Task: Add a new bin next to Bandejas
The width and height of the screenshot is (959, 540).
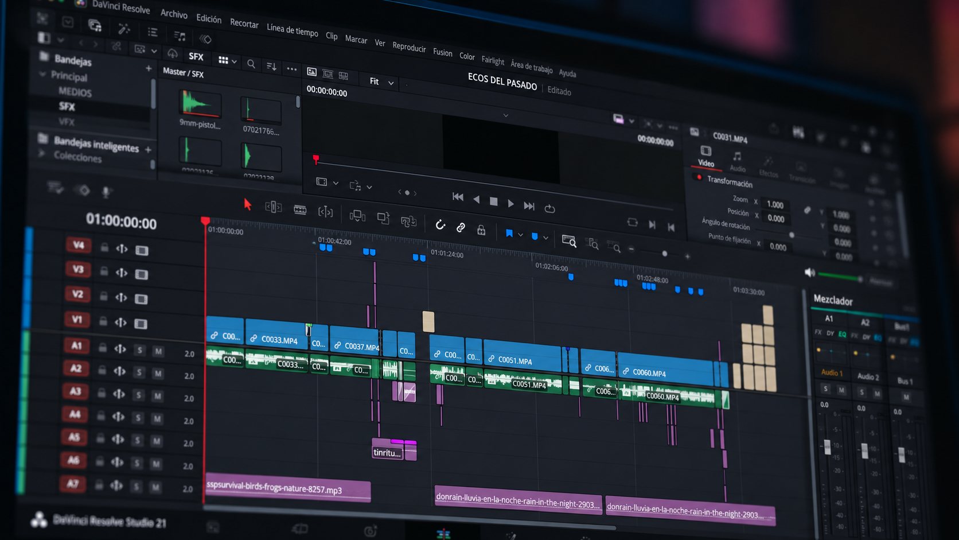Action: tap(149, 68)
